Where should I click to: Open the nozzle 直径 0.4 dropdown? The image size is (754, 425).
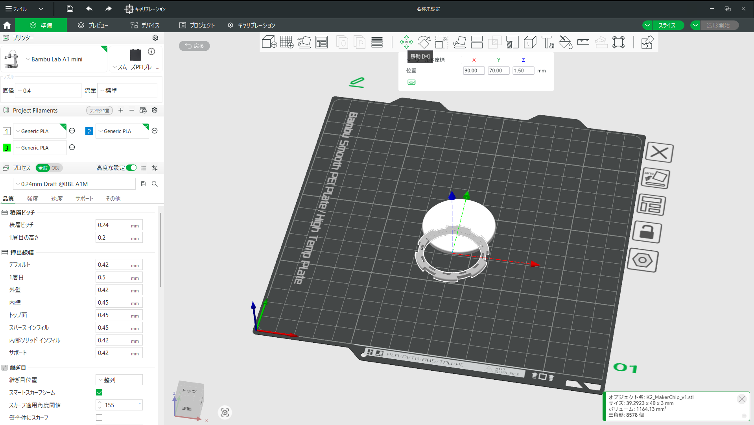(48, 91)
